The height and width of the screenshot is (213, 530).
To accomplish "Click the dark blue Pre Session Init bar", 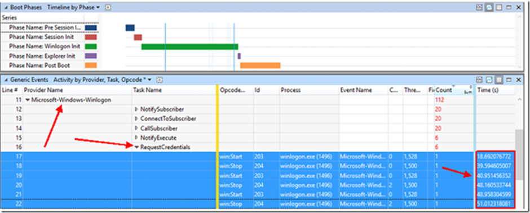I will pyautogui.click(x=130, y=28).
